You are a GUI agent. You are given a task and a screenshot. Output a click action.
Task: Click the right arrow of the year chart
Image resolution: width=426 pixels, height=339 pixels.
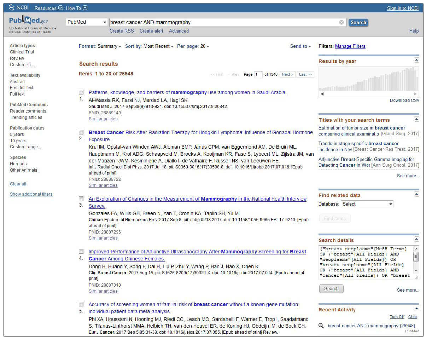[x=415, y=94]
